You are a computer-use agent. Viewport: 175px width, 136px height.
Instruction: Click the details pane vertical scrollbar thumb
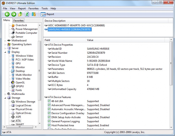pos(171,63)
